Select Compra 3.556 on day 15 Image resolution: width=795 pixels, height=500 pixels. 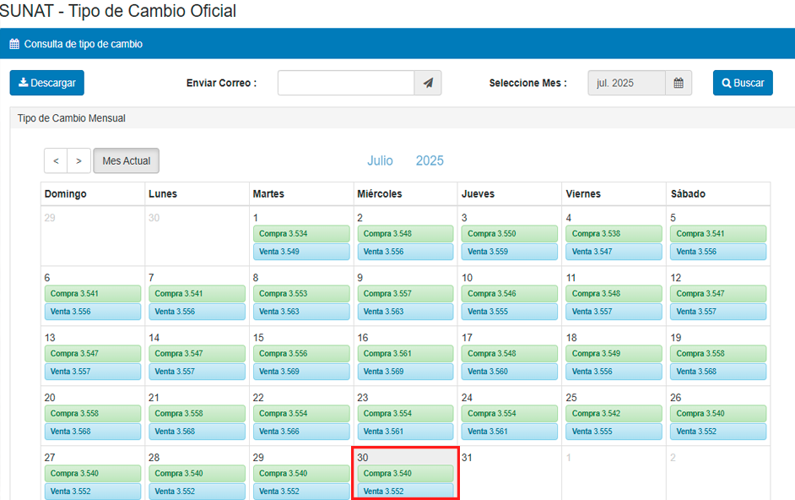pyautogui.click(x=301, y=353)
